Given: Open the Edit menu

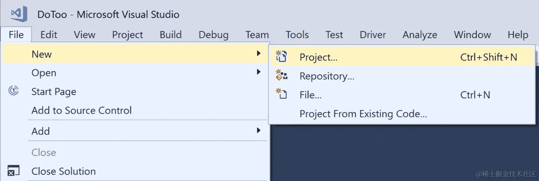Looking at the screenshot, I should tap(49, 35).
